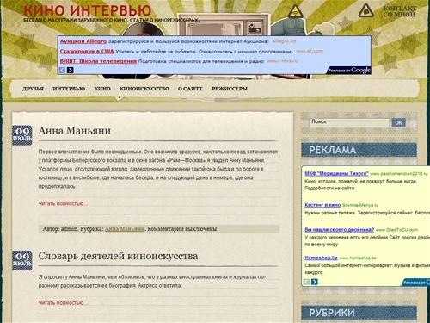Click the www.ef.com URL in the banner
Viewport: 430px width, 323px height.
pyautogui.click(x=310, y=51)
